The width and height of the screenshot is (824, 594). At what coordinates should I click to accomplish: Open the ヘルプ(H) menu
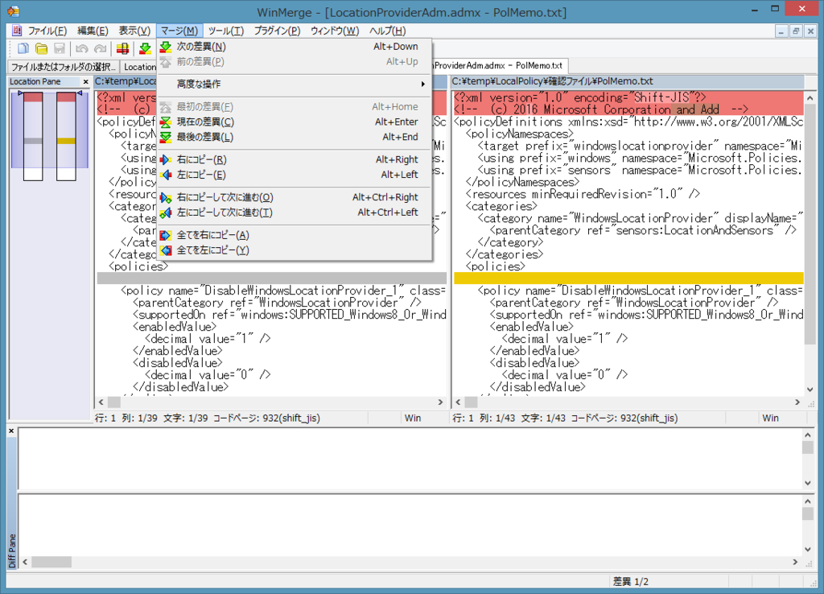[387, 31]
